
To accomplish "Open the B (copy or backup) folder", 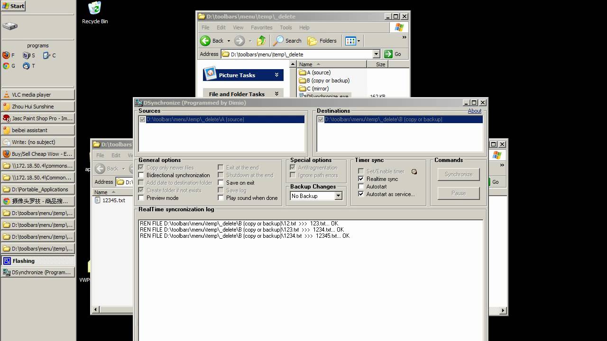I will (324, 81).
